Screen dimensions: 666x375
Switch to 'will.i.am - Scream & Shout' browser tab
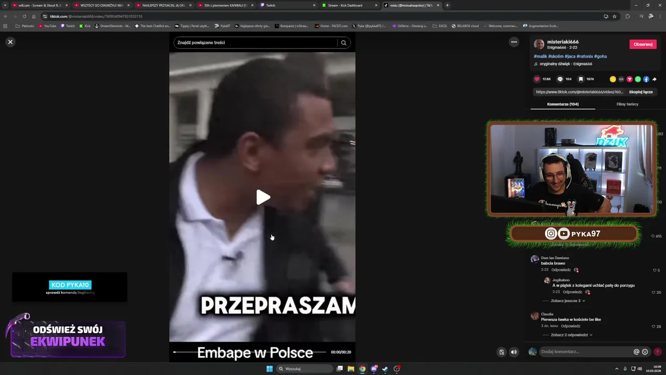pos(41,5)
